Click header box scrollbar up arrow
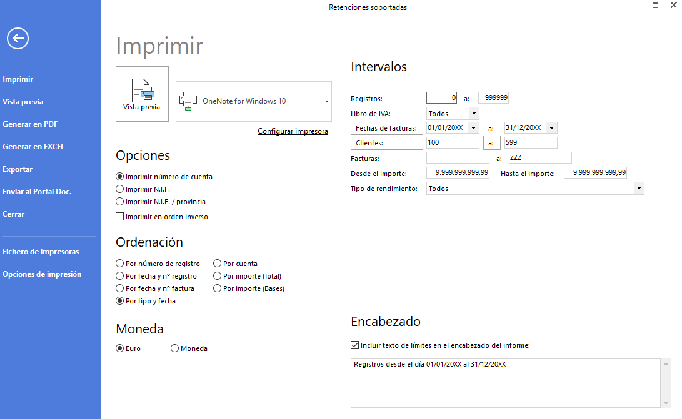 [666, 364]
